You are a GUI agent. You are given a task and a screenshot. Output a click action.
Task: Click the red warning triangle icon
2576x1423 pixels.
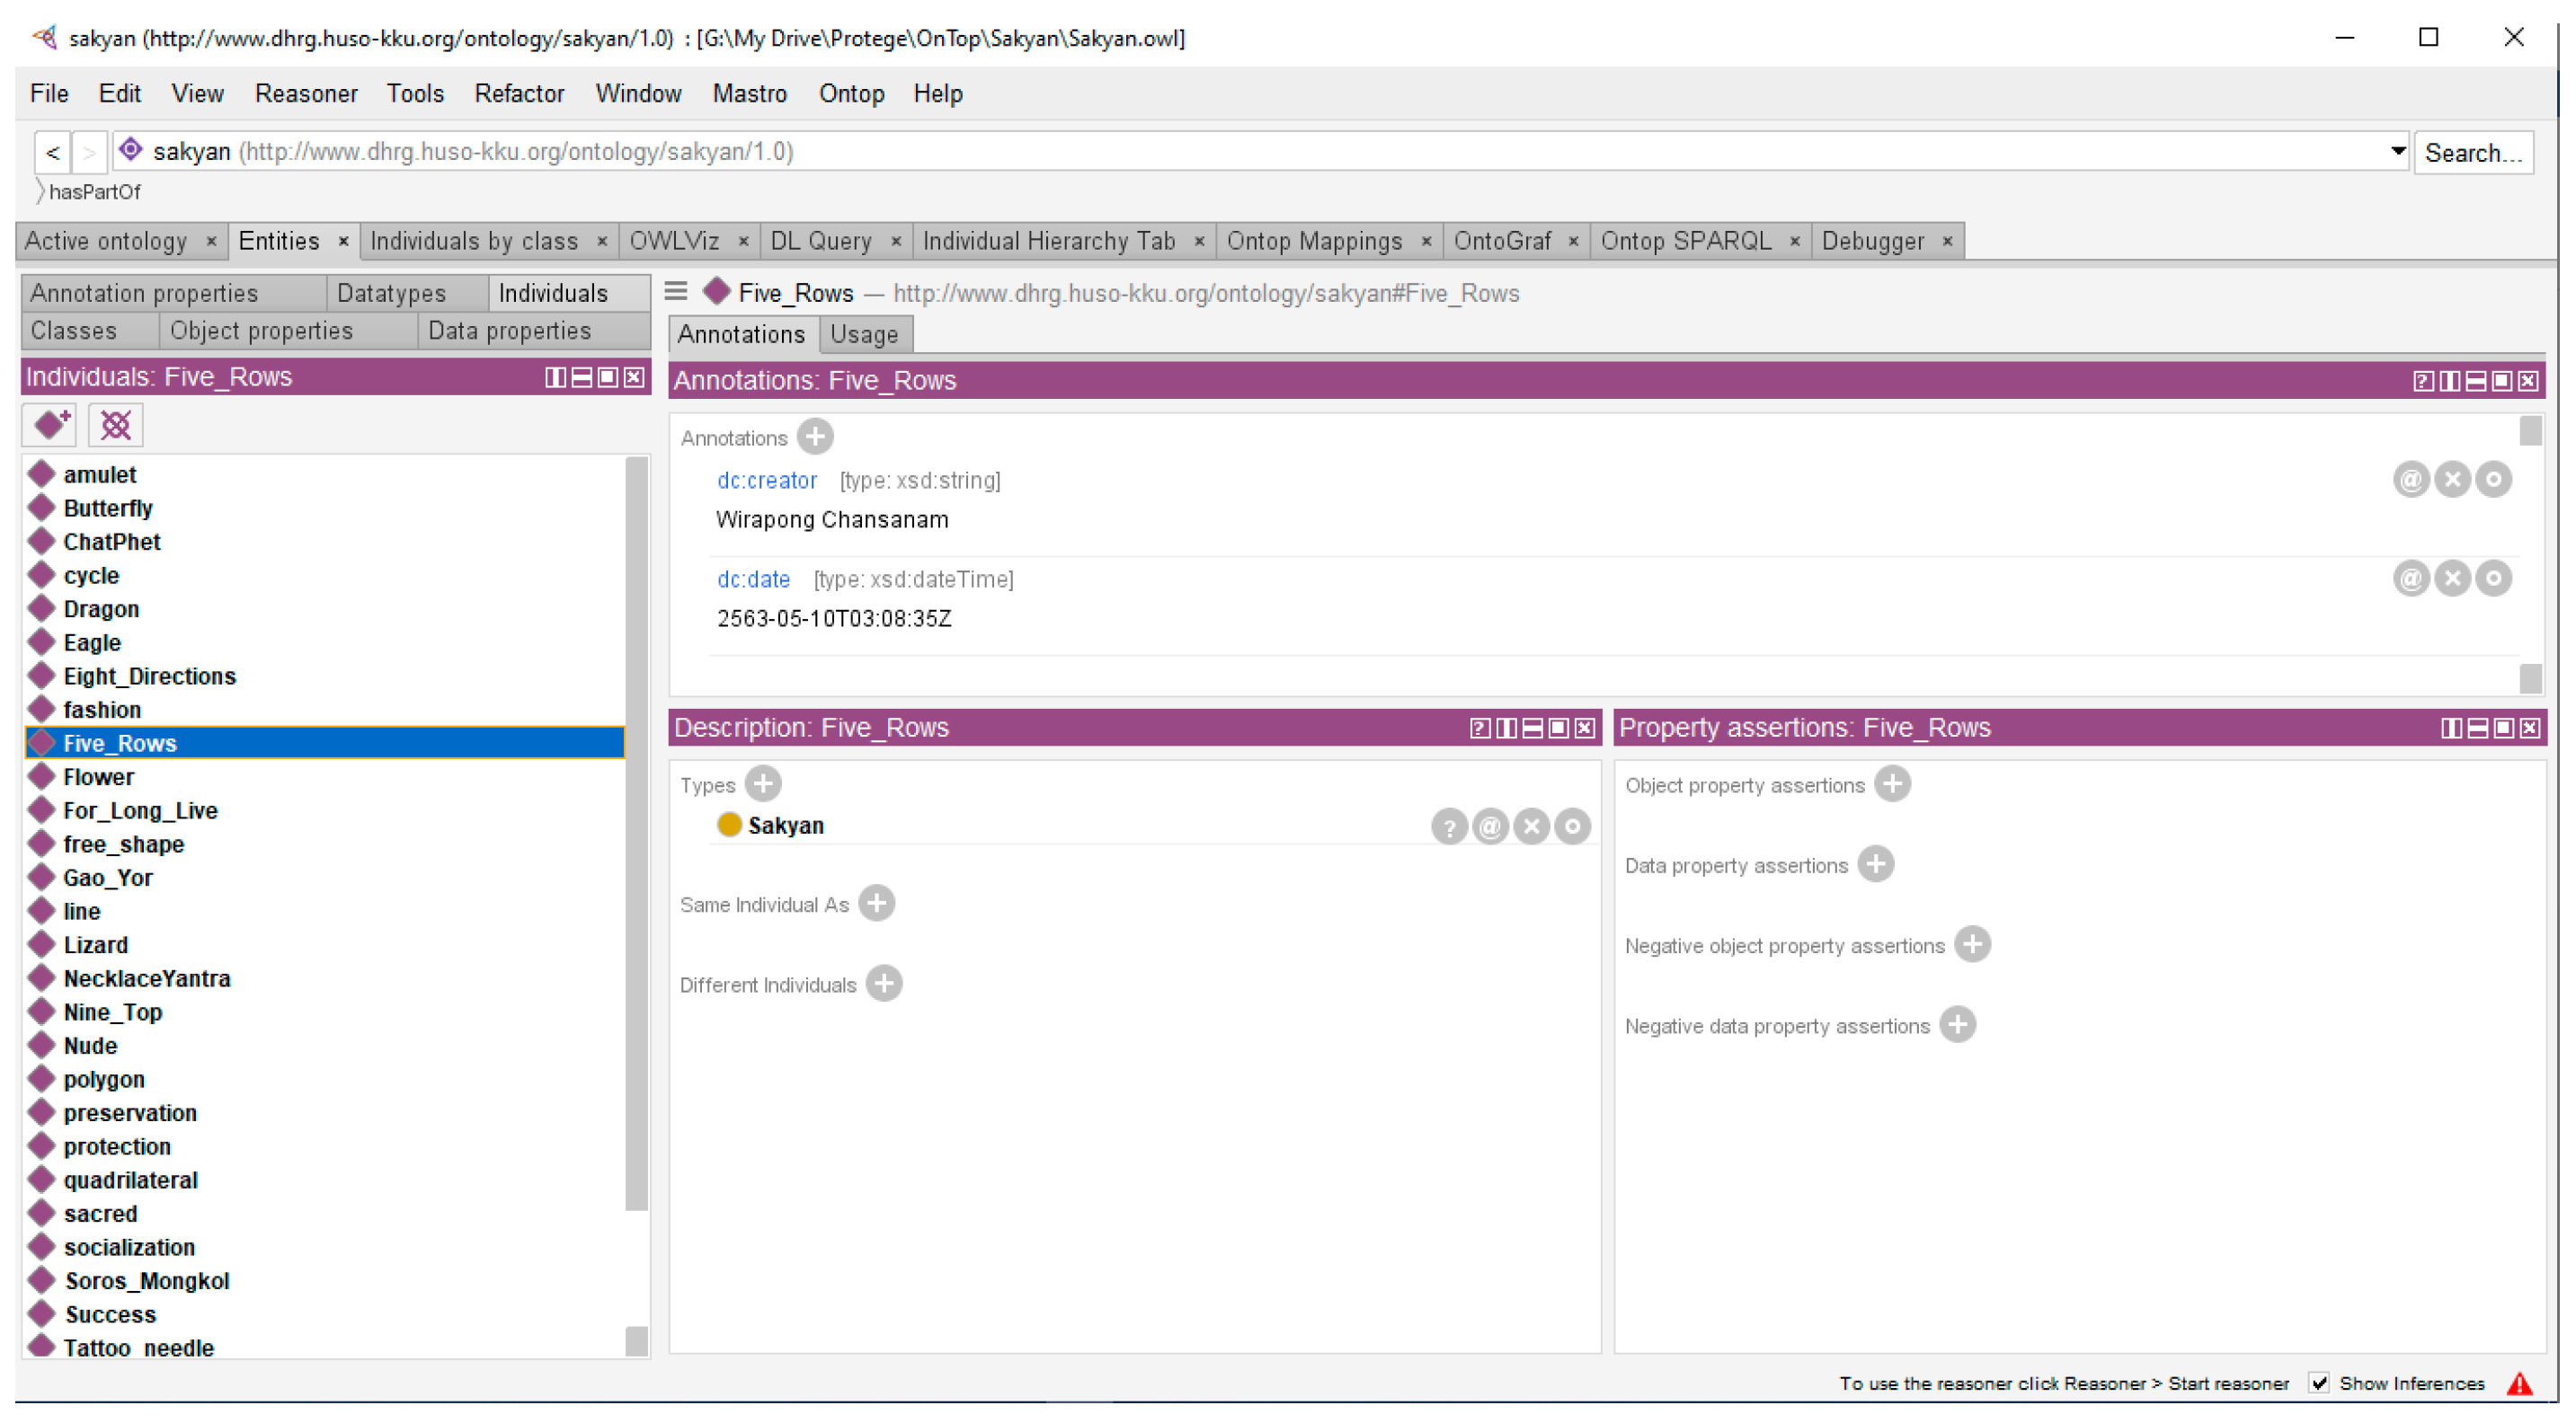tap(2519, 1384)
